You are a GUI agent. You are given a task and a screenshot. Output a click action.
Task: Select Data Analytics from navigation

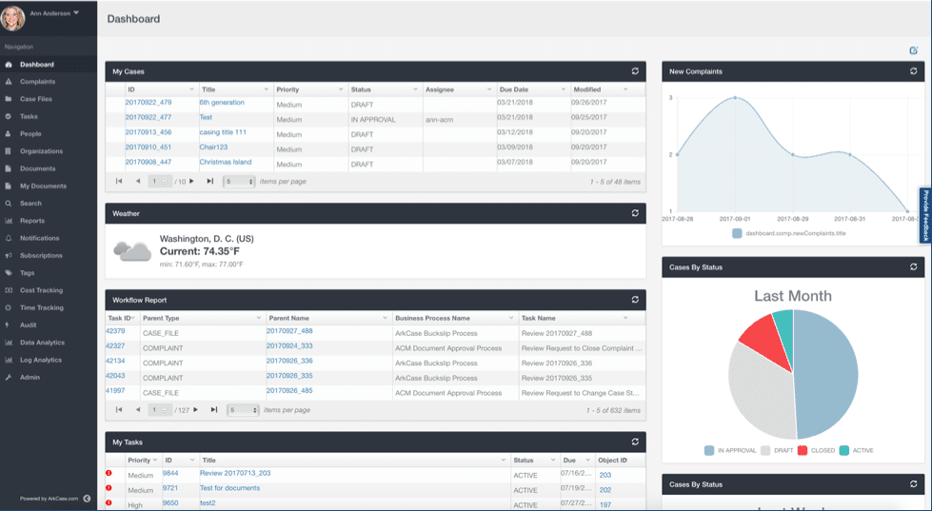pyautogui.click(x=42, y=343)
